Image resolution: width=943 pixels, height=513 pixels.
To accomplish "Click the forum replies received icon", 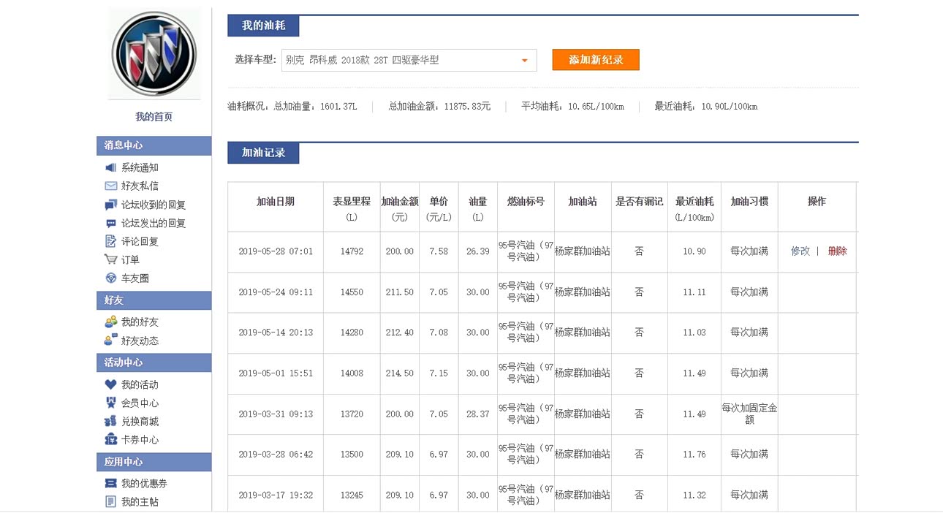I will click(x=111, y=205).
